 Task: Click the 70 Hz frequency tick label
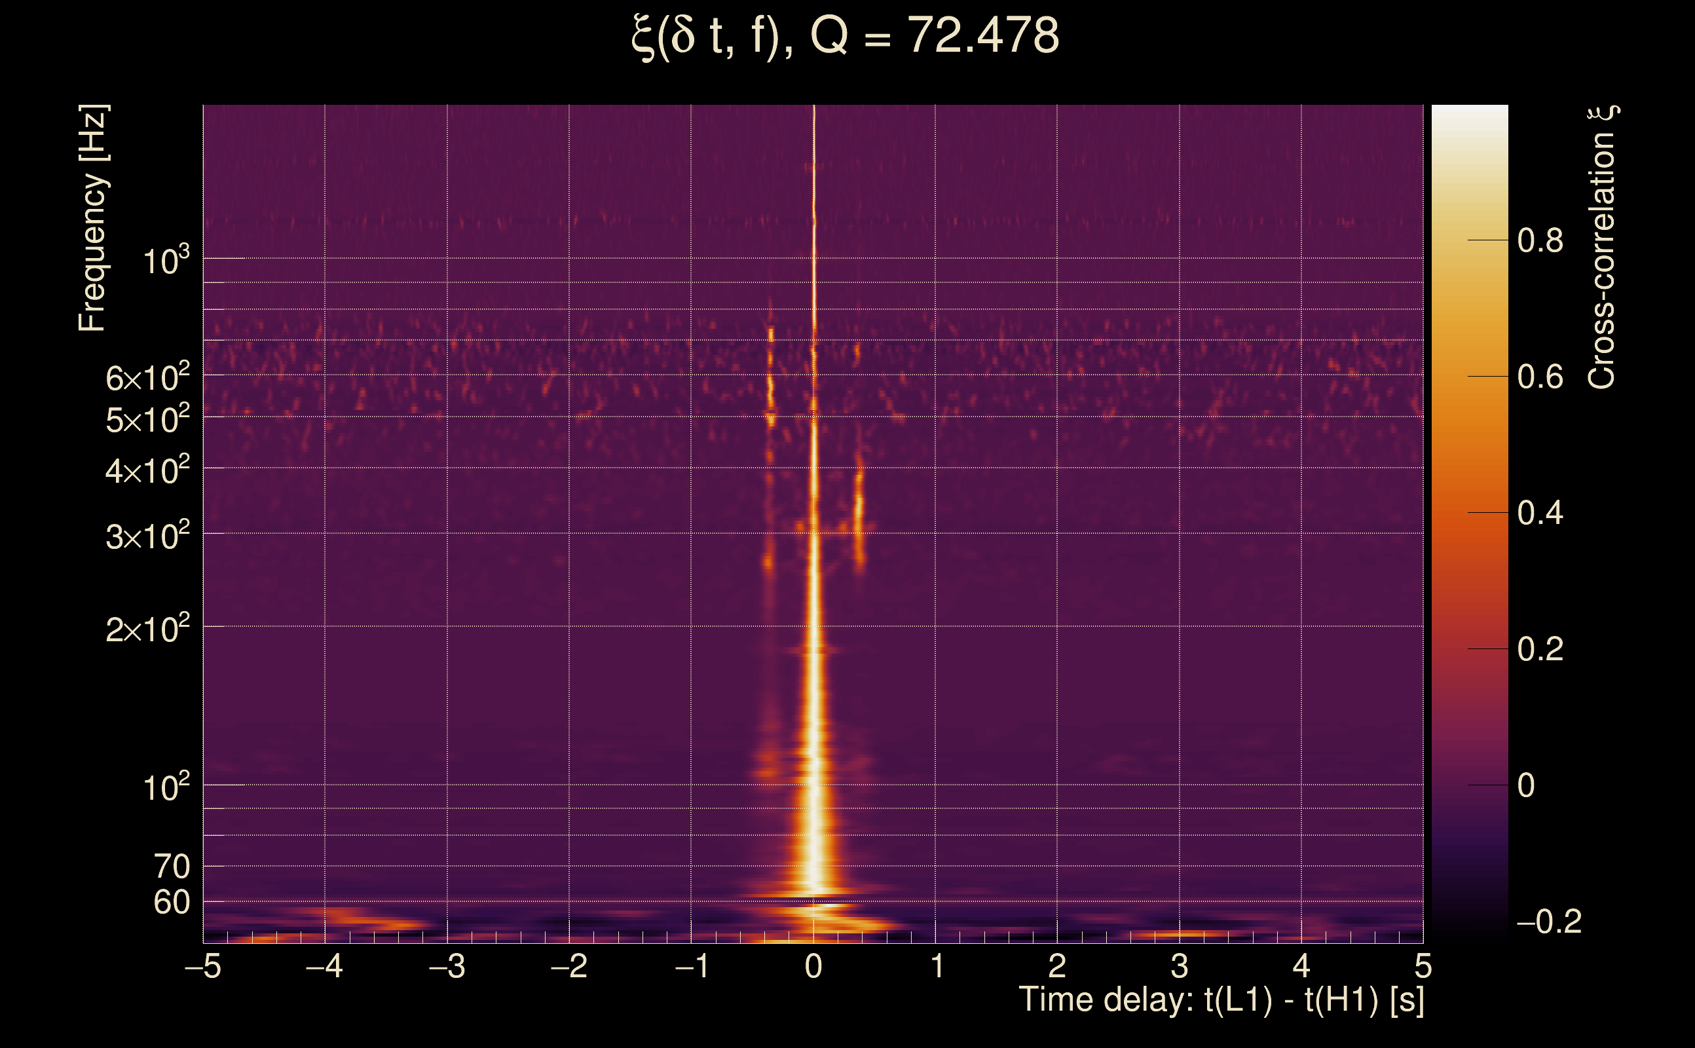171,867
